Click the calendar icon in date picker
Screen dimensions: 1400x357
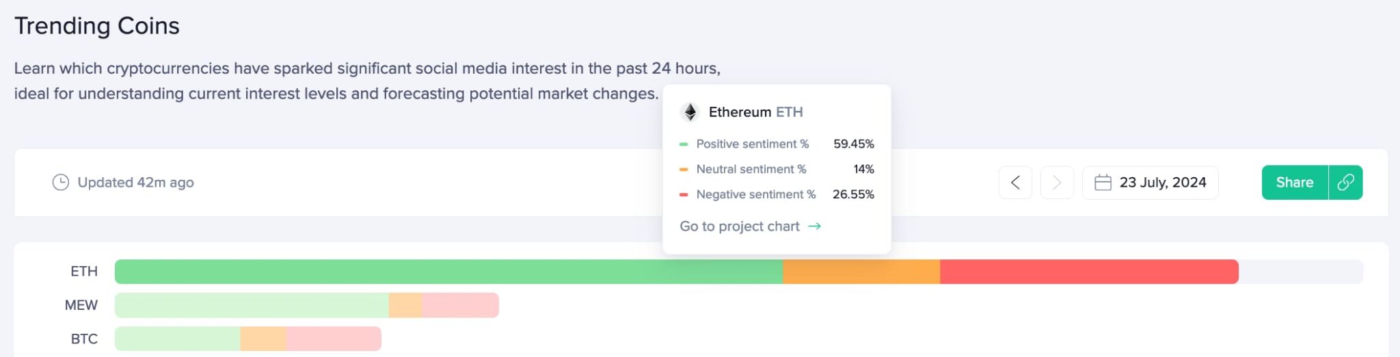point(1103,183)
